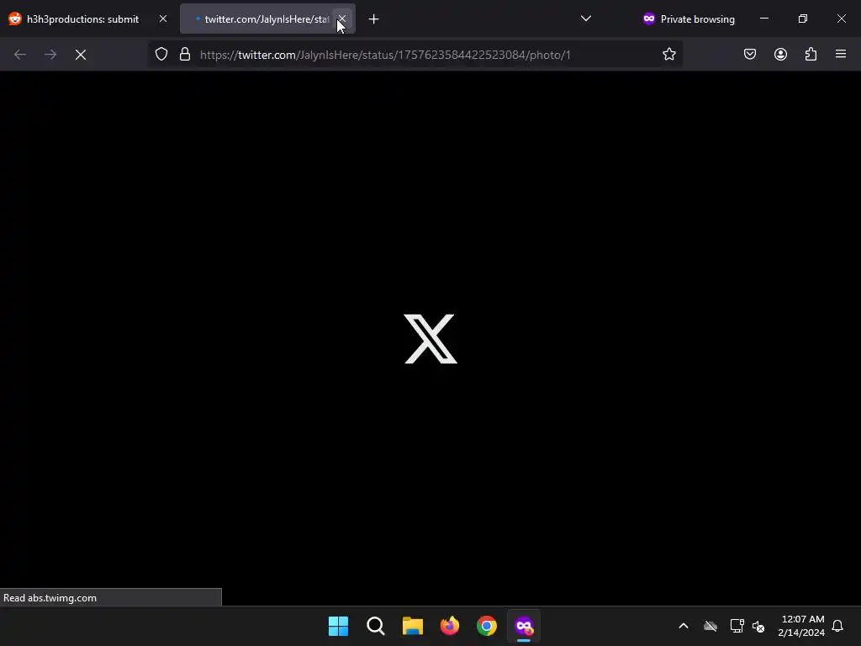Show hidden system tray icons
The height and width of the screenshot is (646, 861).
[x=684, y=626]
